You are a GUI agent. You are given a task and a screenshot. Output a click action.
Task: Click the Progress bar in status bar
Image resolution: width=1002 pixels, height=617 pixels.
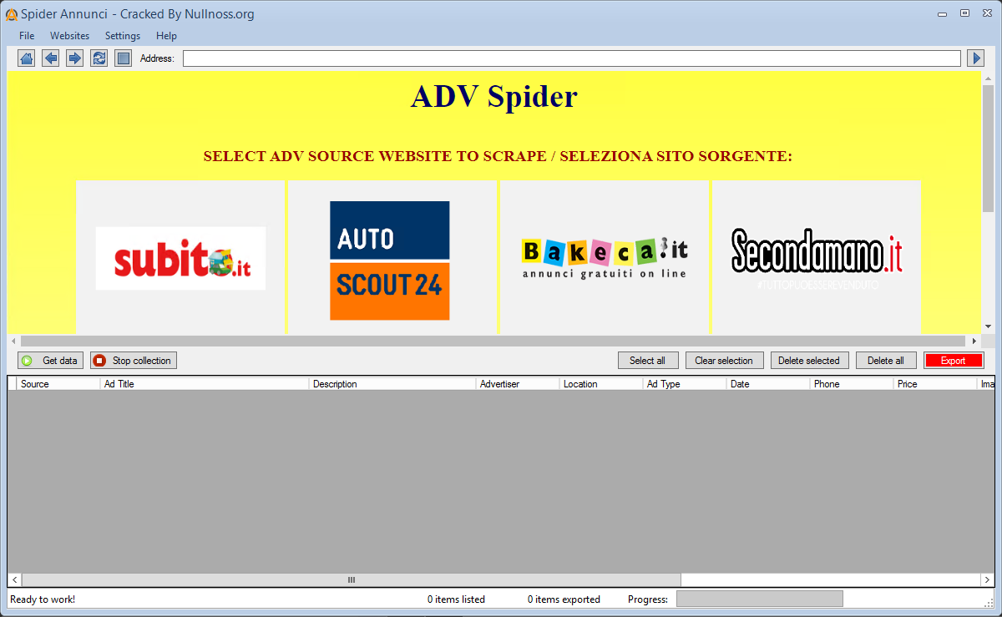(x=759, y=599)
